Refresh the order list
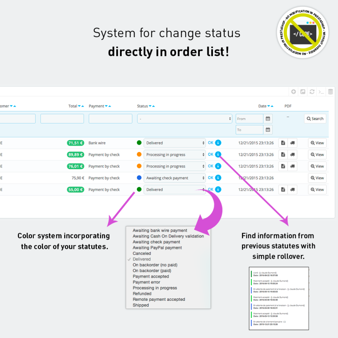This screenshot has height=338, width=338. tap(312, 92)
